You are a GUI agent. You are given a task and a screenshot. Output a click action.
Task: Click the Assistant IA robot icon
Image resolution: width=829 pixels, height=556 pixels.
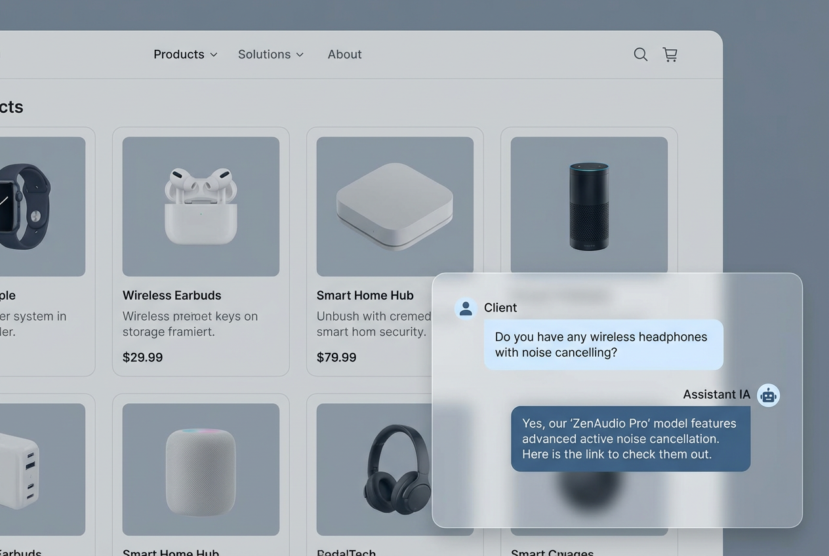[768, 395]
